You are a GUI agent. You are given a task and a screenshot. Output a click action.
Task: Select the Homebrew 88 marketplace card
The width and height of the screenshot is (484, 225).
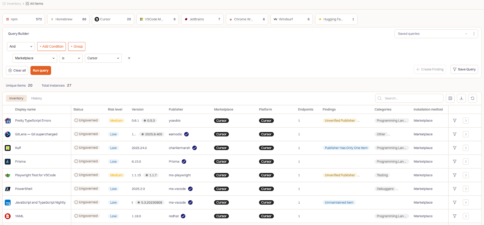[68, 19]
